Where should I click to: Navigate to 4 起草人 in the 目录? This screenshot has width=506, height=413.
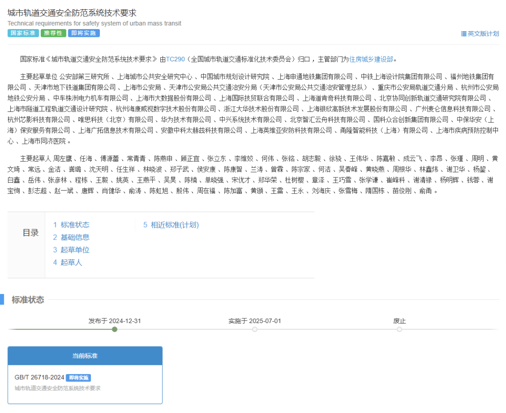(67, 263)
